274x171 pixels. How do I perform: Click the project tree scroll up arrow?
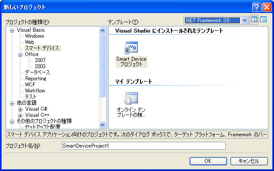point(102,31)
